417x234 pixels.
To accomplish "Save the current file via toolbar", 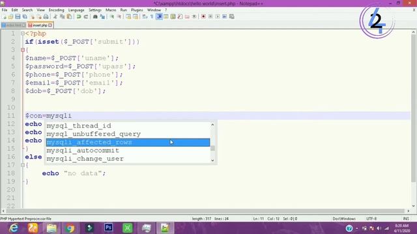I will point(18,17).
